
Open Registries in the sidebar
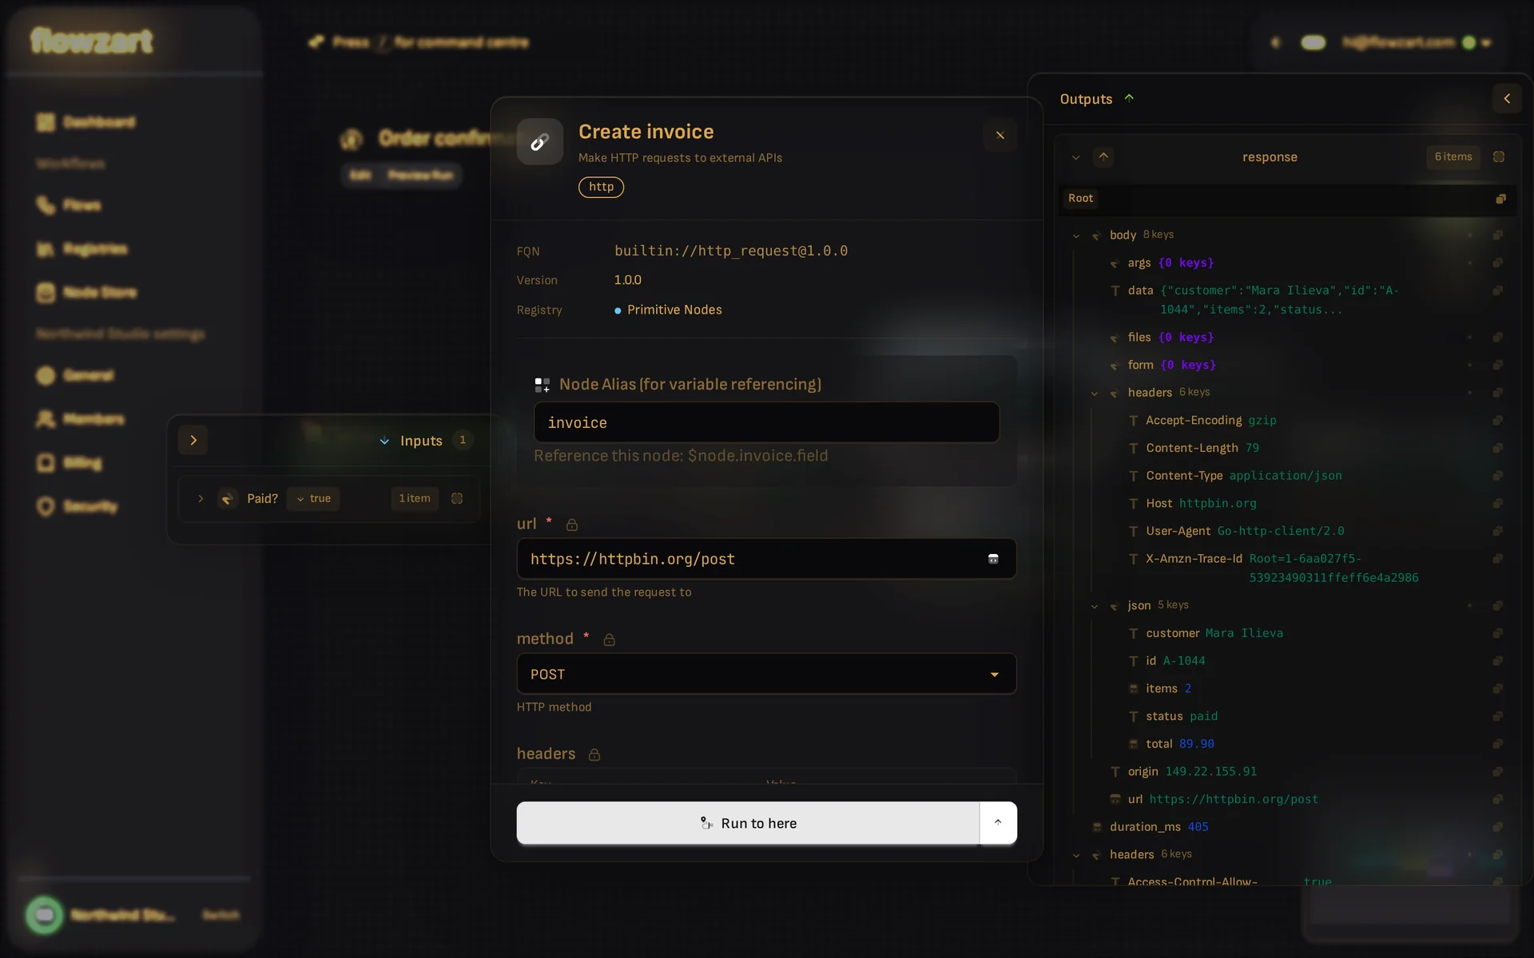point(82,249)
